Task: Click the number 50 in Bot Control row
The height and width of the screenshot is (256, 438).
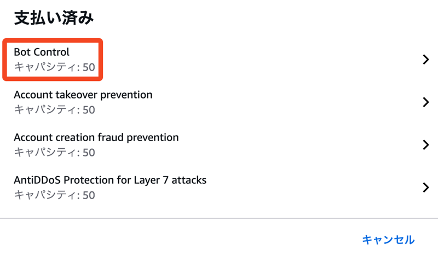Action: pos(89,67)
